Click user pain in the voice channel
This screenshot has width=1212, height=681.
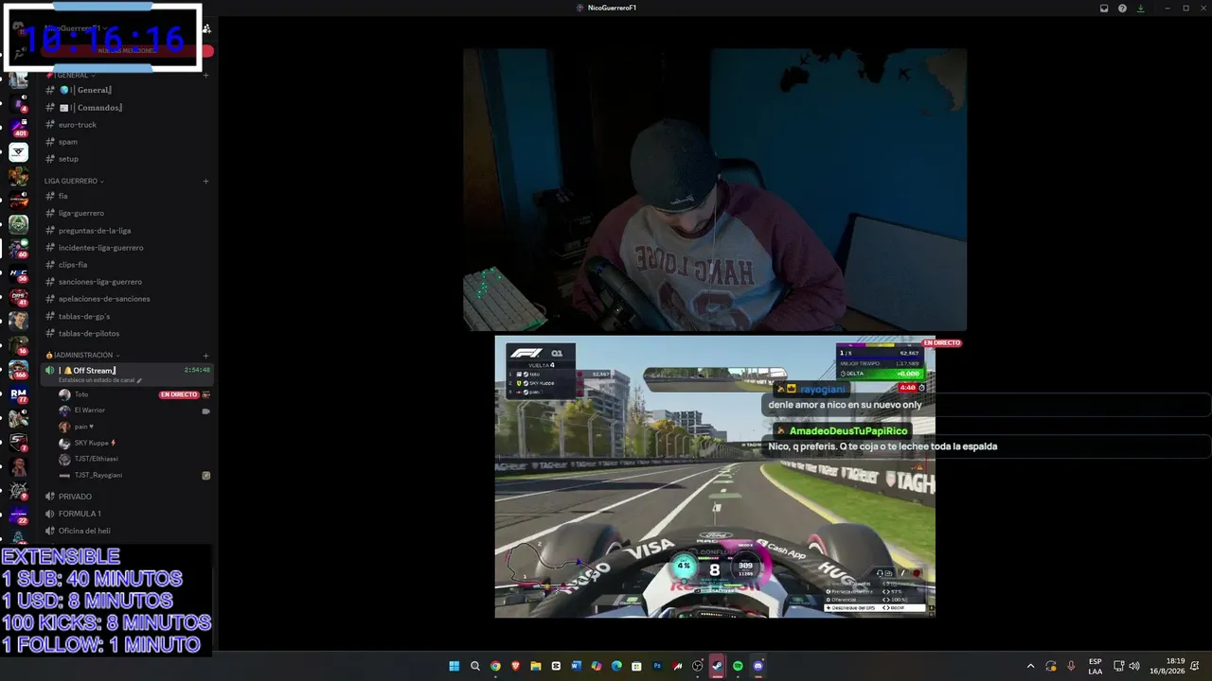click(x=81, y=427)
